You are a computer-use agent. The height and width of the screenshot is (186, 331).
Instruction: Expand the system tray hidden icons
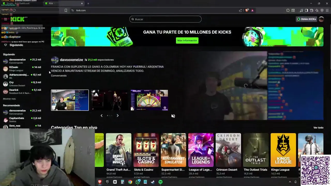click(x=290, y=182)
